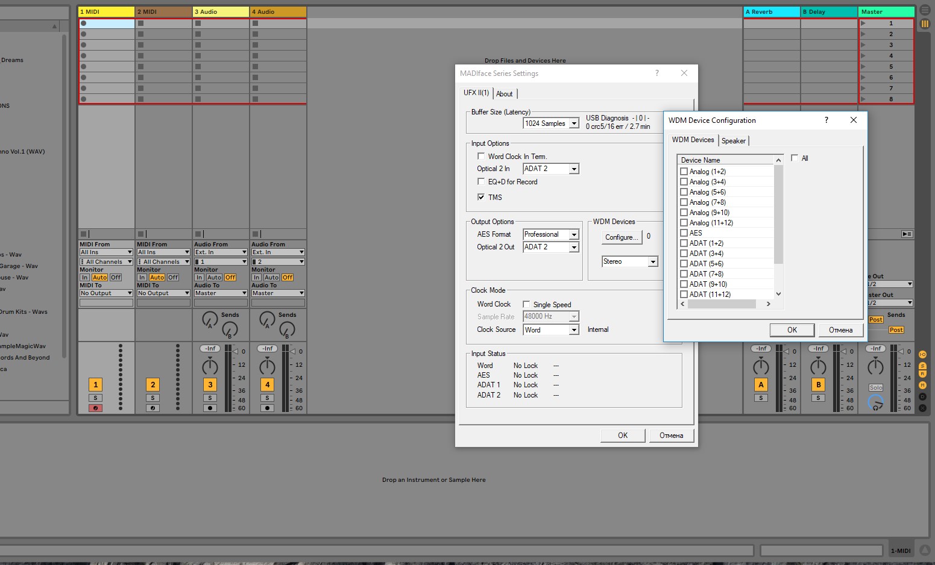This screenshot has height=565, width=935.
Task: Toggle the Track Delay (D) section selector
Action: [922, 396]
